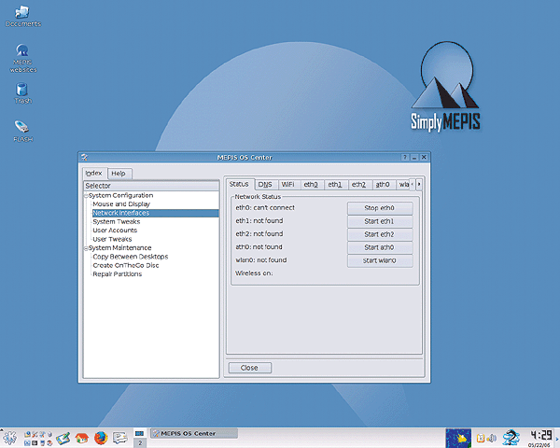Open the ath0 tab
The height and width of the screenshot is (448, 560).
click(x=383, y=185)
